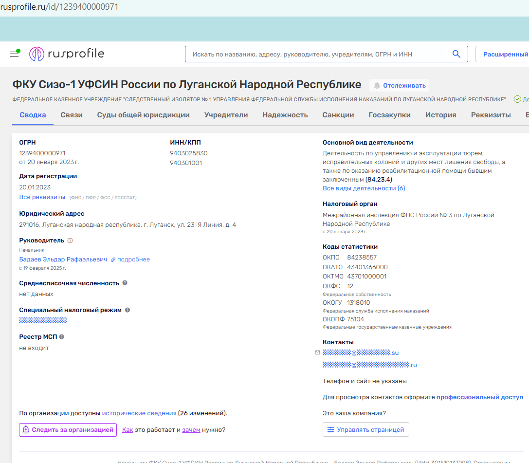Screen dimensions: 529x463
Task: Click OKOPF code 75104
Action: pyautogui.click(x=356, y=319)
